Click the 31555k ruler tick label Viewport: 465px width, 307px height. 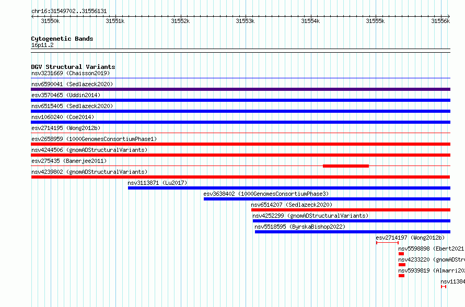coord(376,21)
